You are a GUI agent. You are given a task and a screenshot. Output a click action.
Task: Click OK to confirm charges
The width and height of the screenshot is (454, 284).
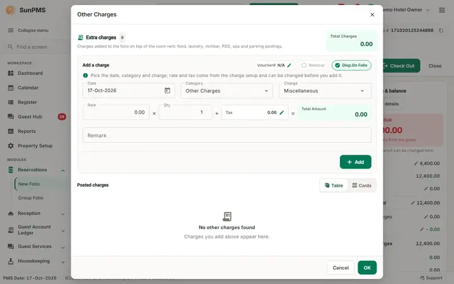coord(367,268)
